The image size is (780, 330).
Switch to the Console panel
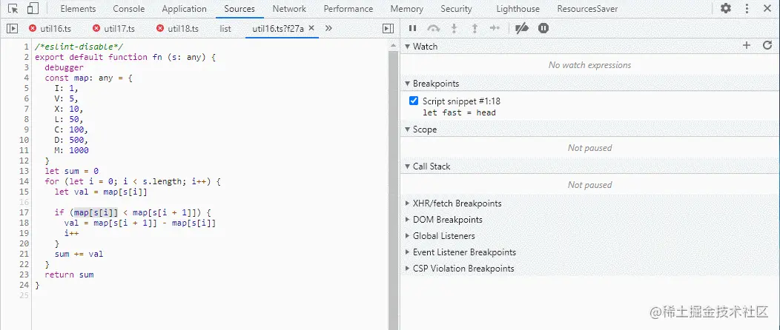(x=129, y=9)
